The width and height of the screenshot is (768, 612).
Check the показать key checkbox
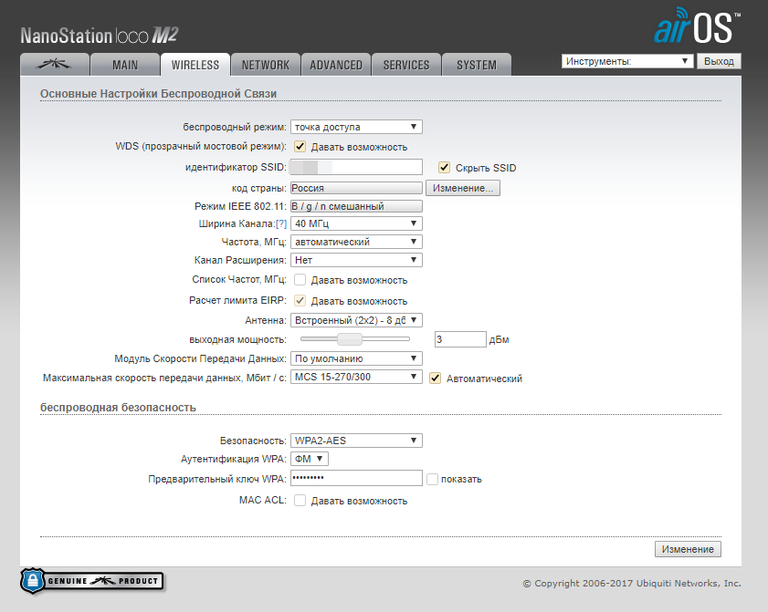click(x=432, y=479)
